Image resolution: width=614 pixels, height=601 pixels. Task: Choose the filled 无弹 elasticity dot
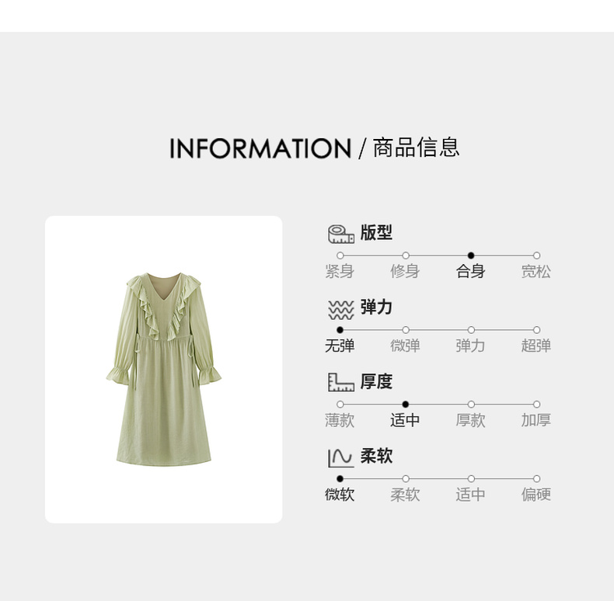[x=340, y=330]
